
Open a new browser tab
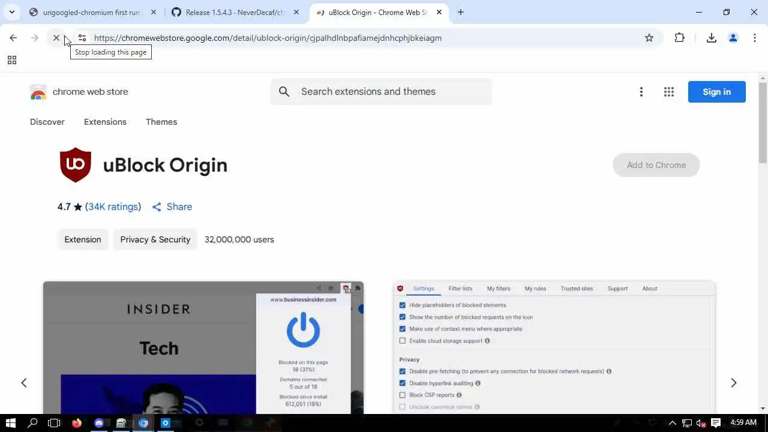tap(460, 12)
